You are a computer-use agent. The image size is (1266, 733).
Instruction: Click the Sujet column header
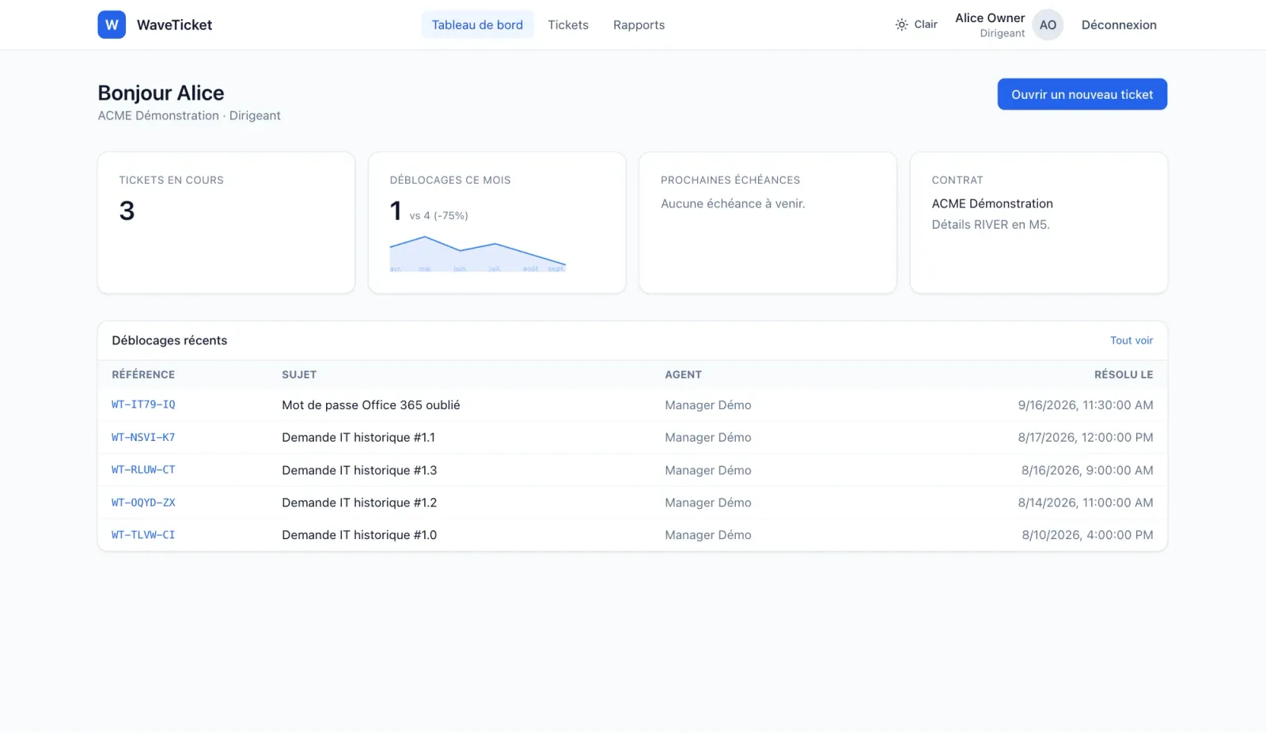(x=299, y=374)
